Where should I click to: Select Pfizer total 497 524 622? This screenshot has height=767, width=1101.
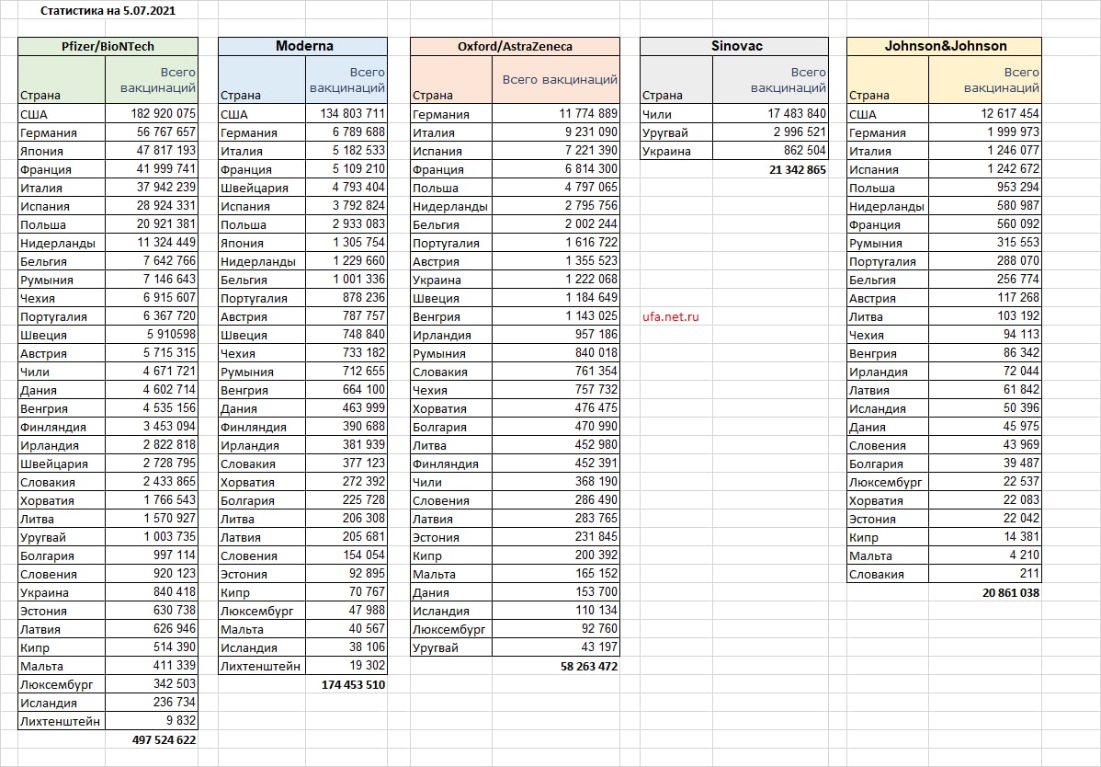(x=152, y=739)
